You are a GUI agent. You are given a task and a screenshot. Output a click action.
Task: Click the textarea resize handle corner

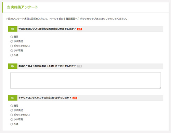[160, 88]
